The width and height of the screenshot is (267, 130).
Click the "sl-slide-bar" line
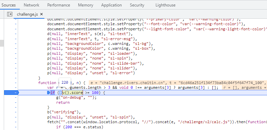[x=96, y=64]
